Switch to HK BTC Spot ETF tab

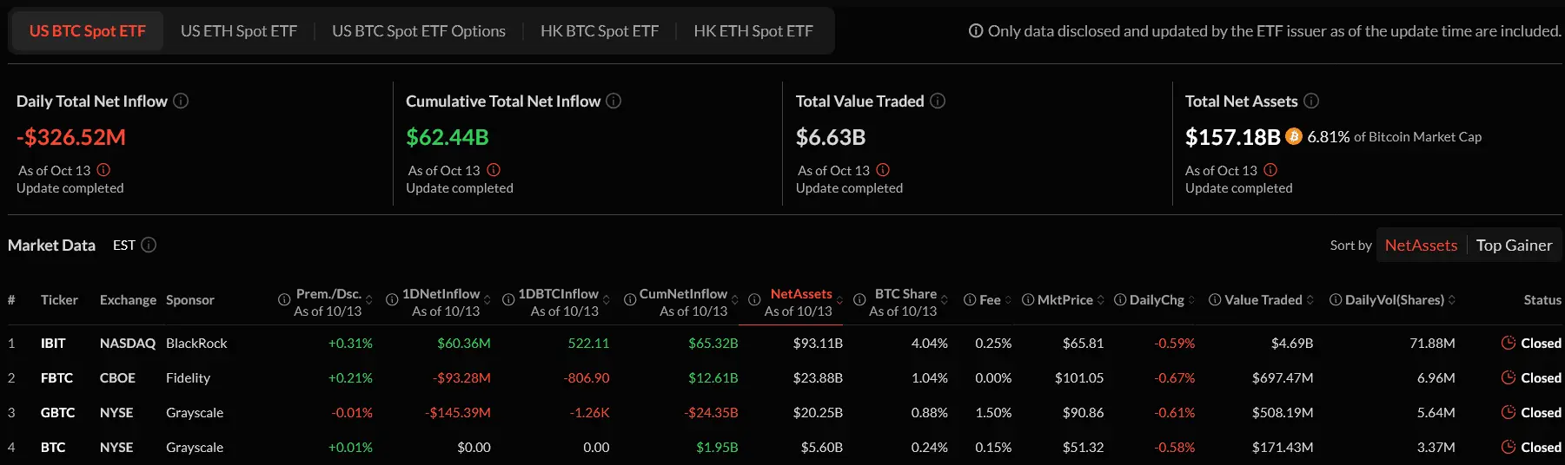(600, 31)
